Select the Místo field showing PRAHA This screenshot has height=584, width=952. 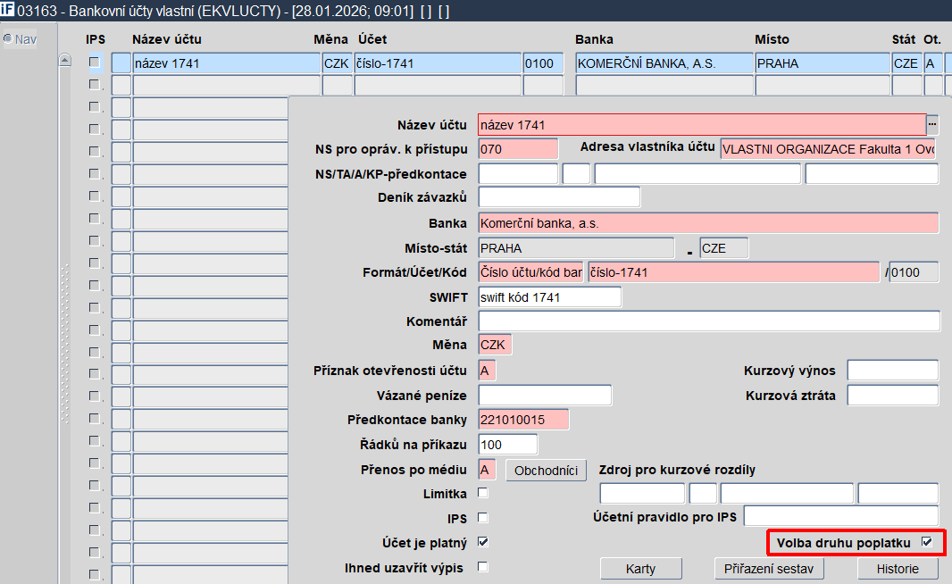tap(576, 248)
